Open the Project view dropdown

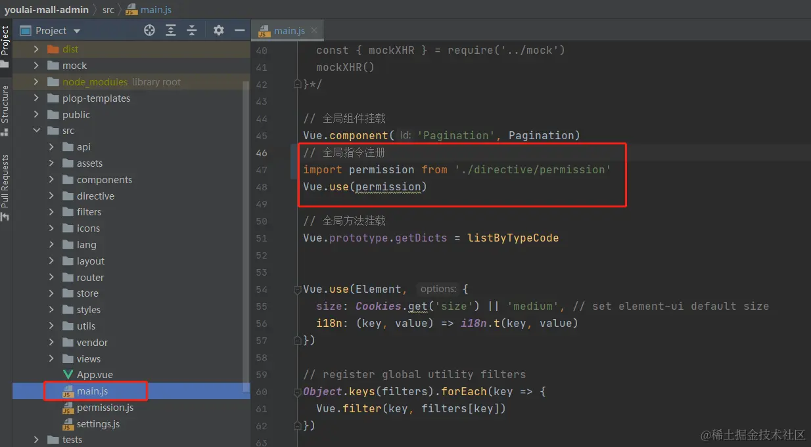(77, 31)
